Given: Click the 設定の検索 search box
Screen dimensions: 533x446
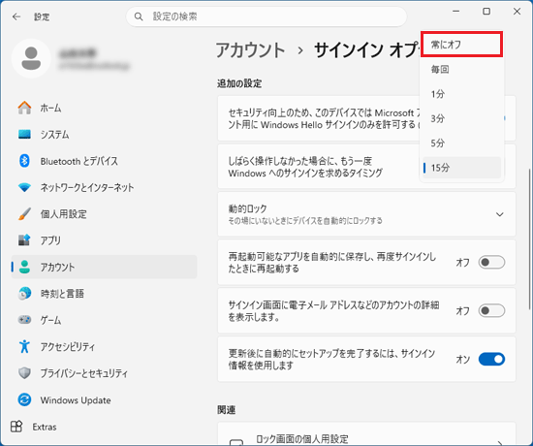Looking at the screenshot, I should [266, 16].
